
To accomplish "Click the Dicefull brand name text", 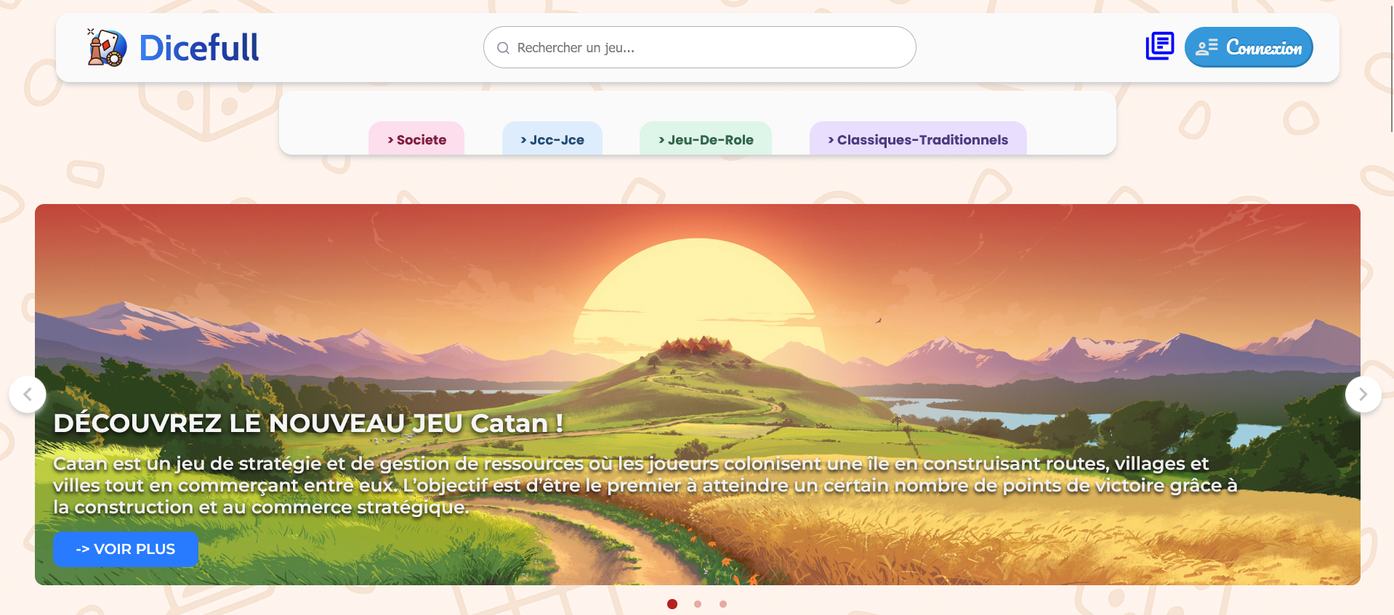I will [198, 49].
